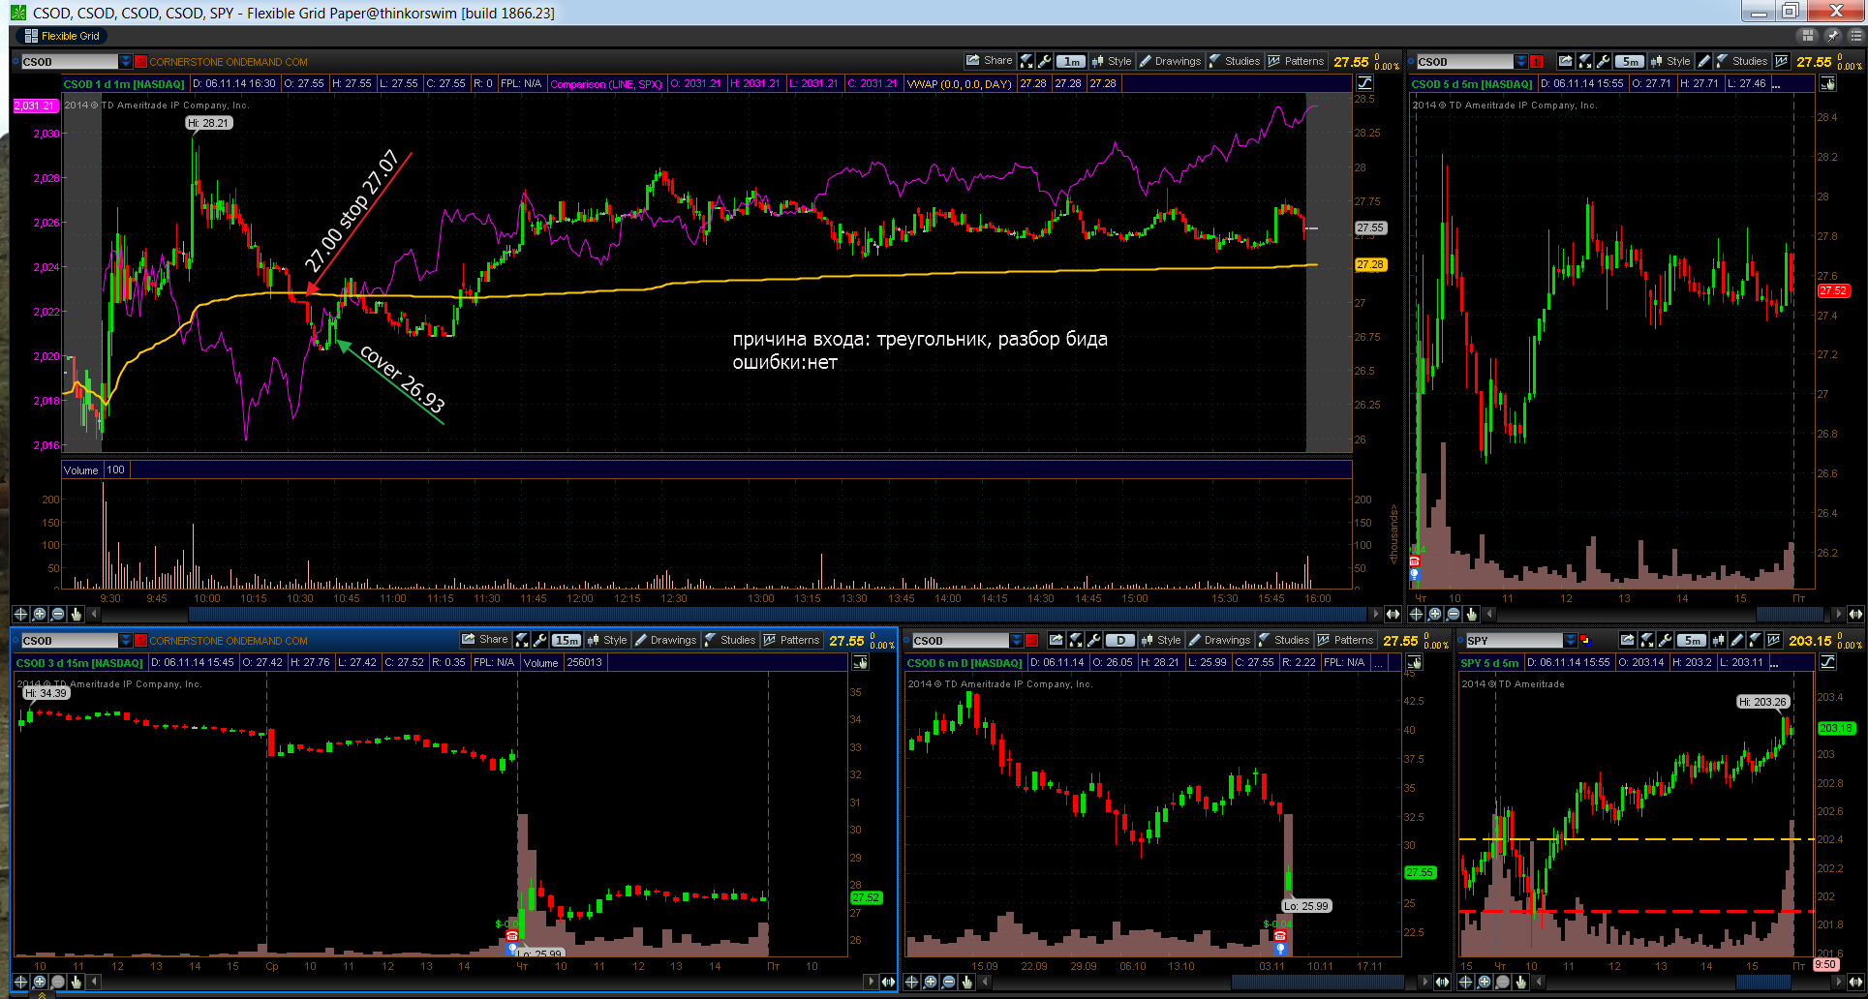1868x999 pixels.
Task: Click red link indicator in 15m CSOD chart
Action: tap(140, 641)
